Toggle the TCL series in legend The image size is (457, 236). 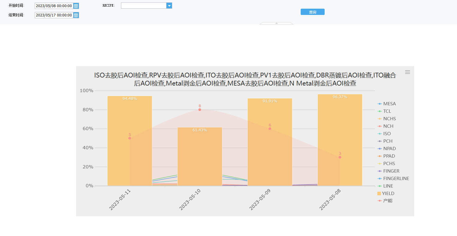coord(385,111)
